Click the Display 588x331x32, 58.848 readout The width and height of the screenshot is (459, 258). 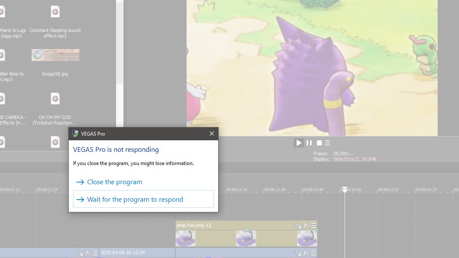(355, 159)
